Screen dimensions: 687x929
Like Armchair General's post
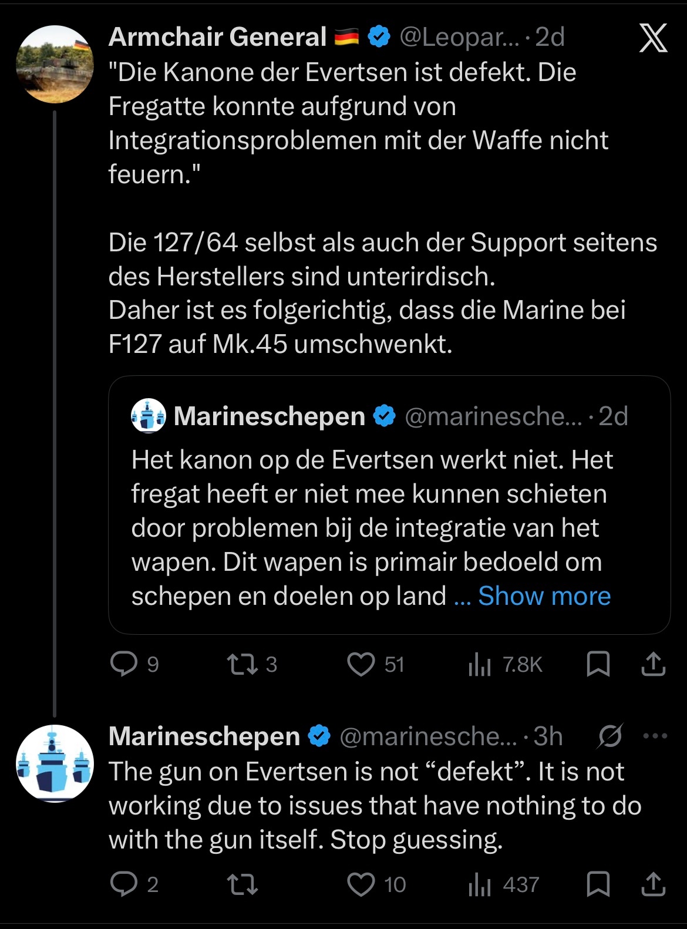pyautogui.click(x=361, y=664)
